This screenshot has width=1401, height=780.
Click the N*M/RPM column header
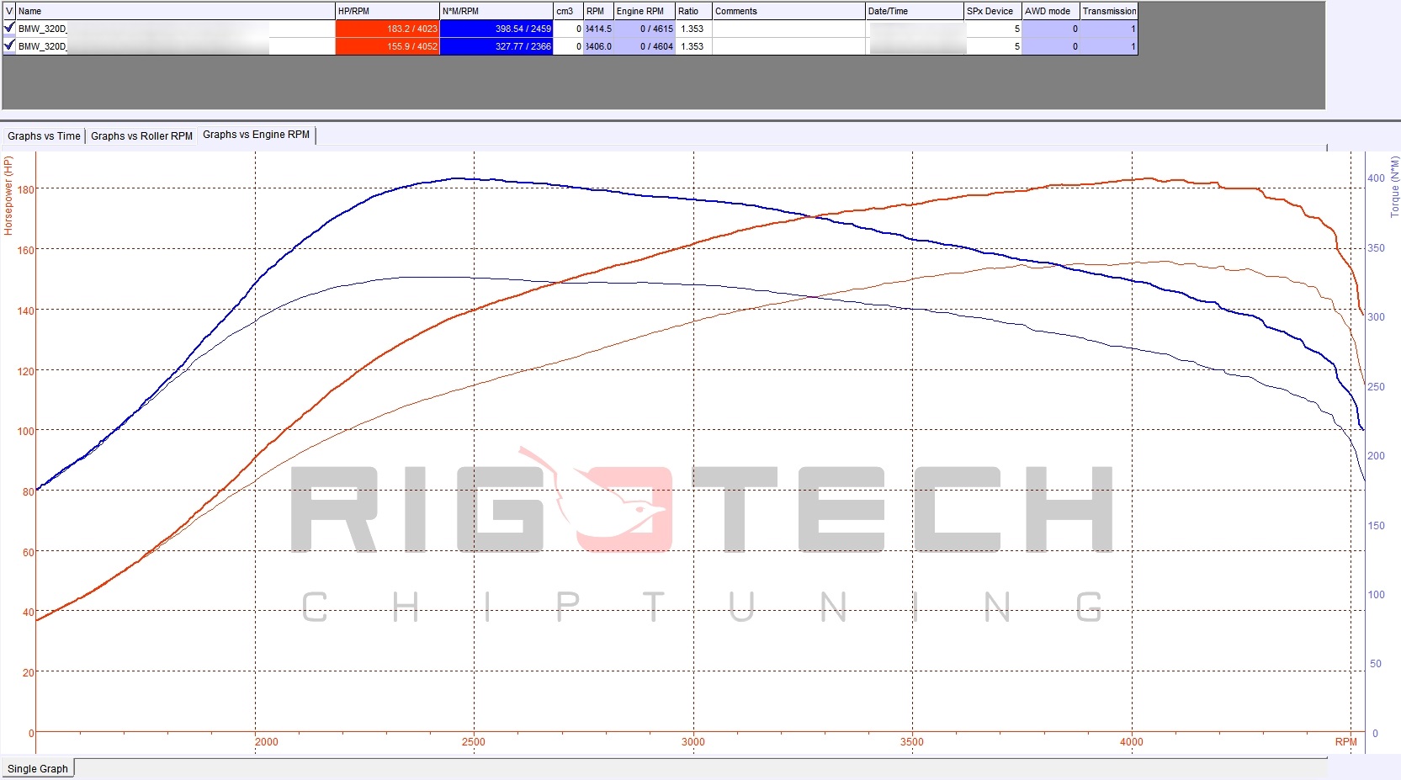pos(496,11)
